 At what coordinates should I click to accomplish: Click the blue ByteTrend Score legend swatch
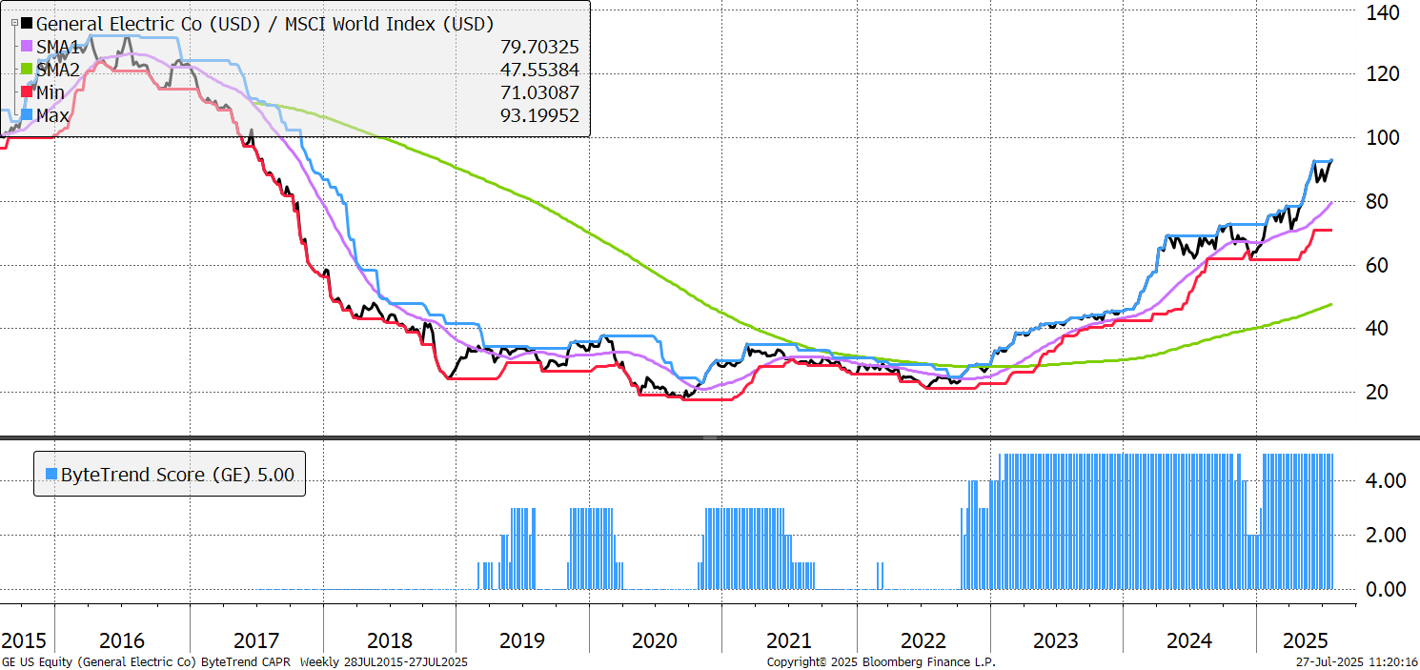51,474
